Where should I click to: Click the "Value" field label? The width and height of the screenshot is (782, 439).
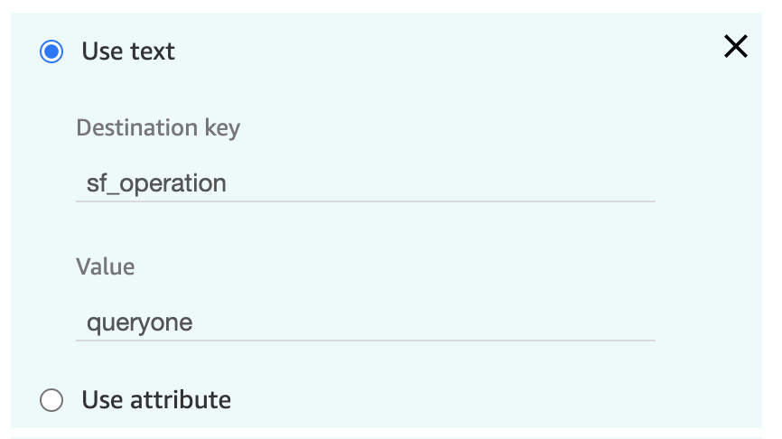(106, 266)
